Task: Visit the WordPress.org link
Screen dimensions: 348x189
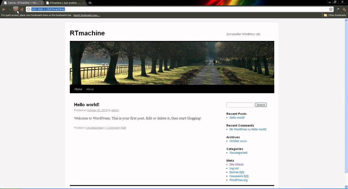Action: point(238,180)
